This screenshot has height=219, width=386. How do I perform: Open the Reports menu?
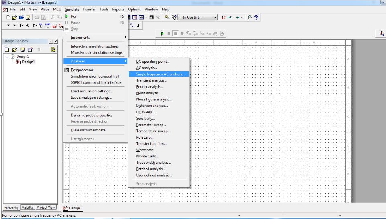tap(118, 9)
